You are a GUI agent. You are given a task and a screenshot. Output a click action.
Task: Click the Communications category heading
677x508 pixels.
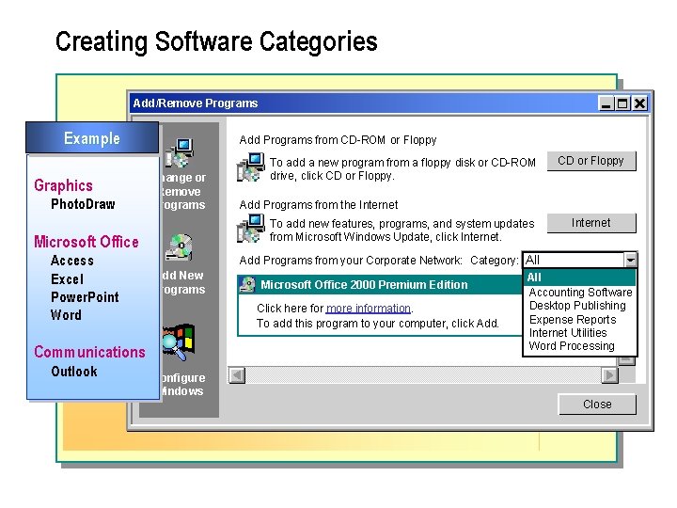pos(90,352)
